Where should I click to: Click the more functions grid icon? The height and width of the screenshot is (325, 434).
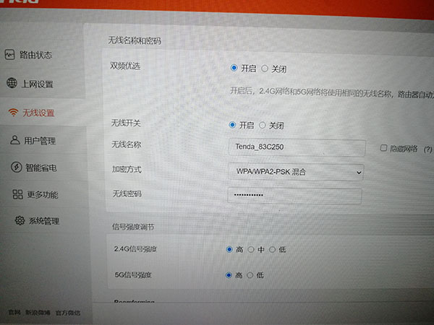click(19, 195)
